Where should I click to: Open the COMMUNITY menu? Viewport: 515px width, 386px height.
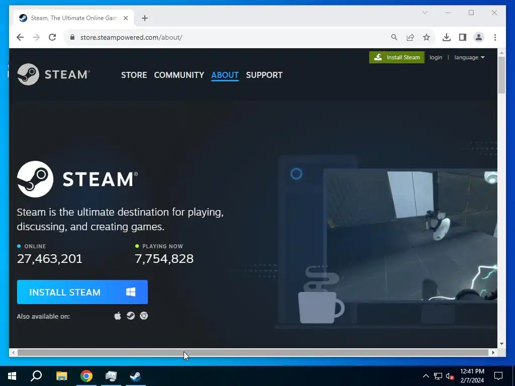click(179, 75)
